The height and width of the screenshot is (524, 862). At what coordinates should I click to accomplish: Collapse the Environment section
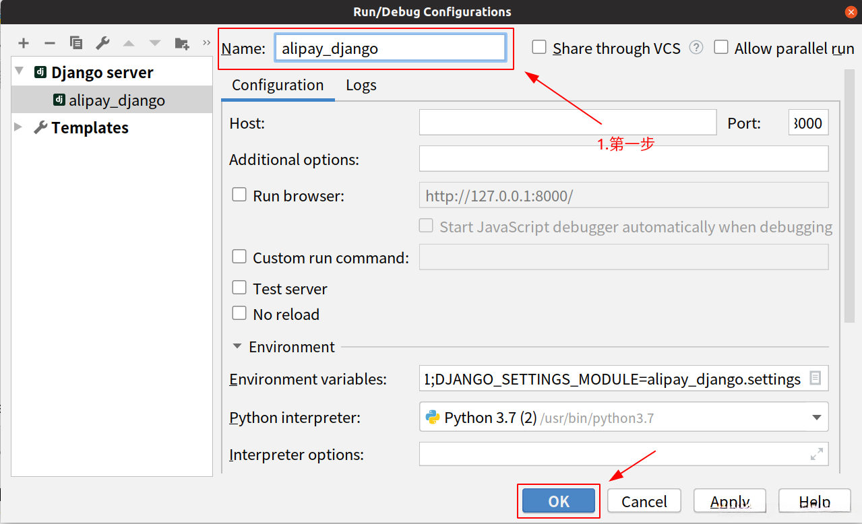click(237, 347)
